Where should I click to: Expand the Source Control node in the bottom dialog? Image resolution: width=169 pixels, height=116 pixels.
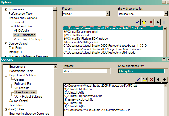pyautogui.click(x=6, y=101)
